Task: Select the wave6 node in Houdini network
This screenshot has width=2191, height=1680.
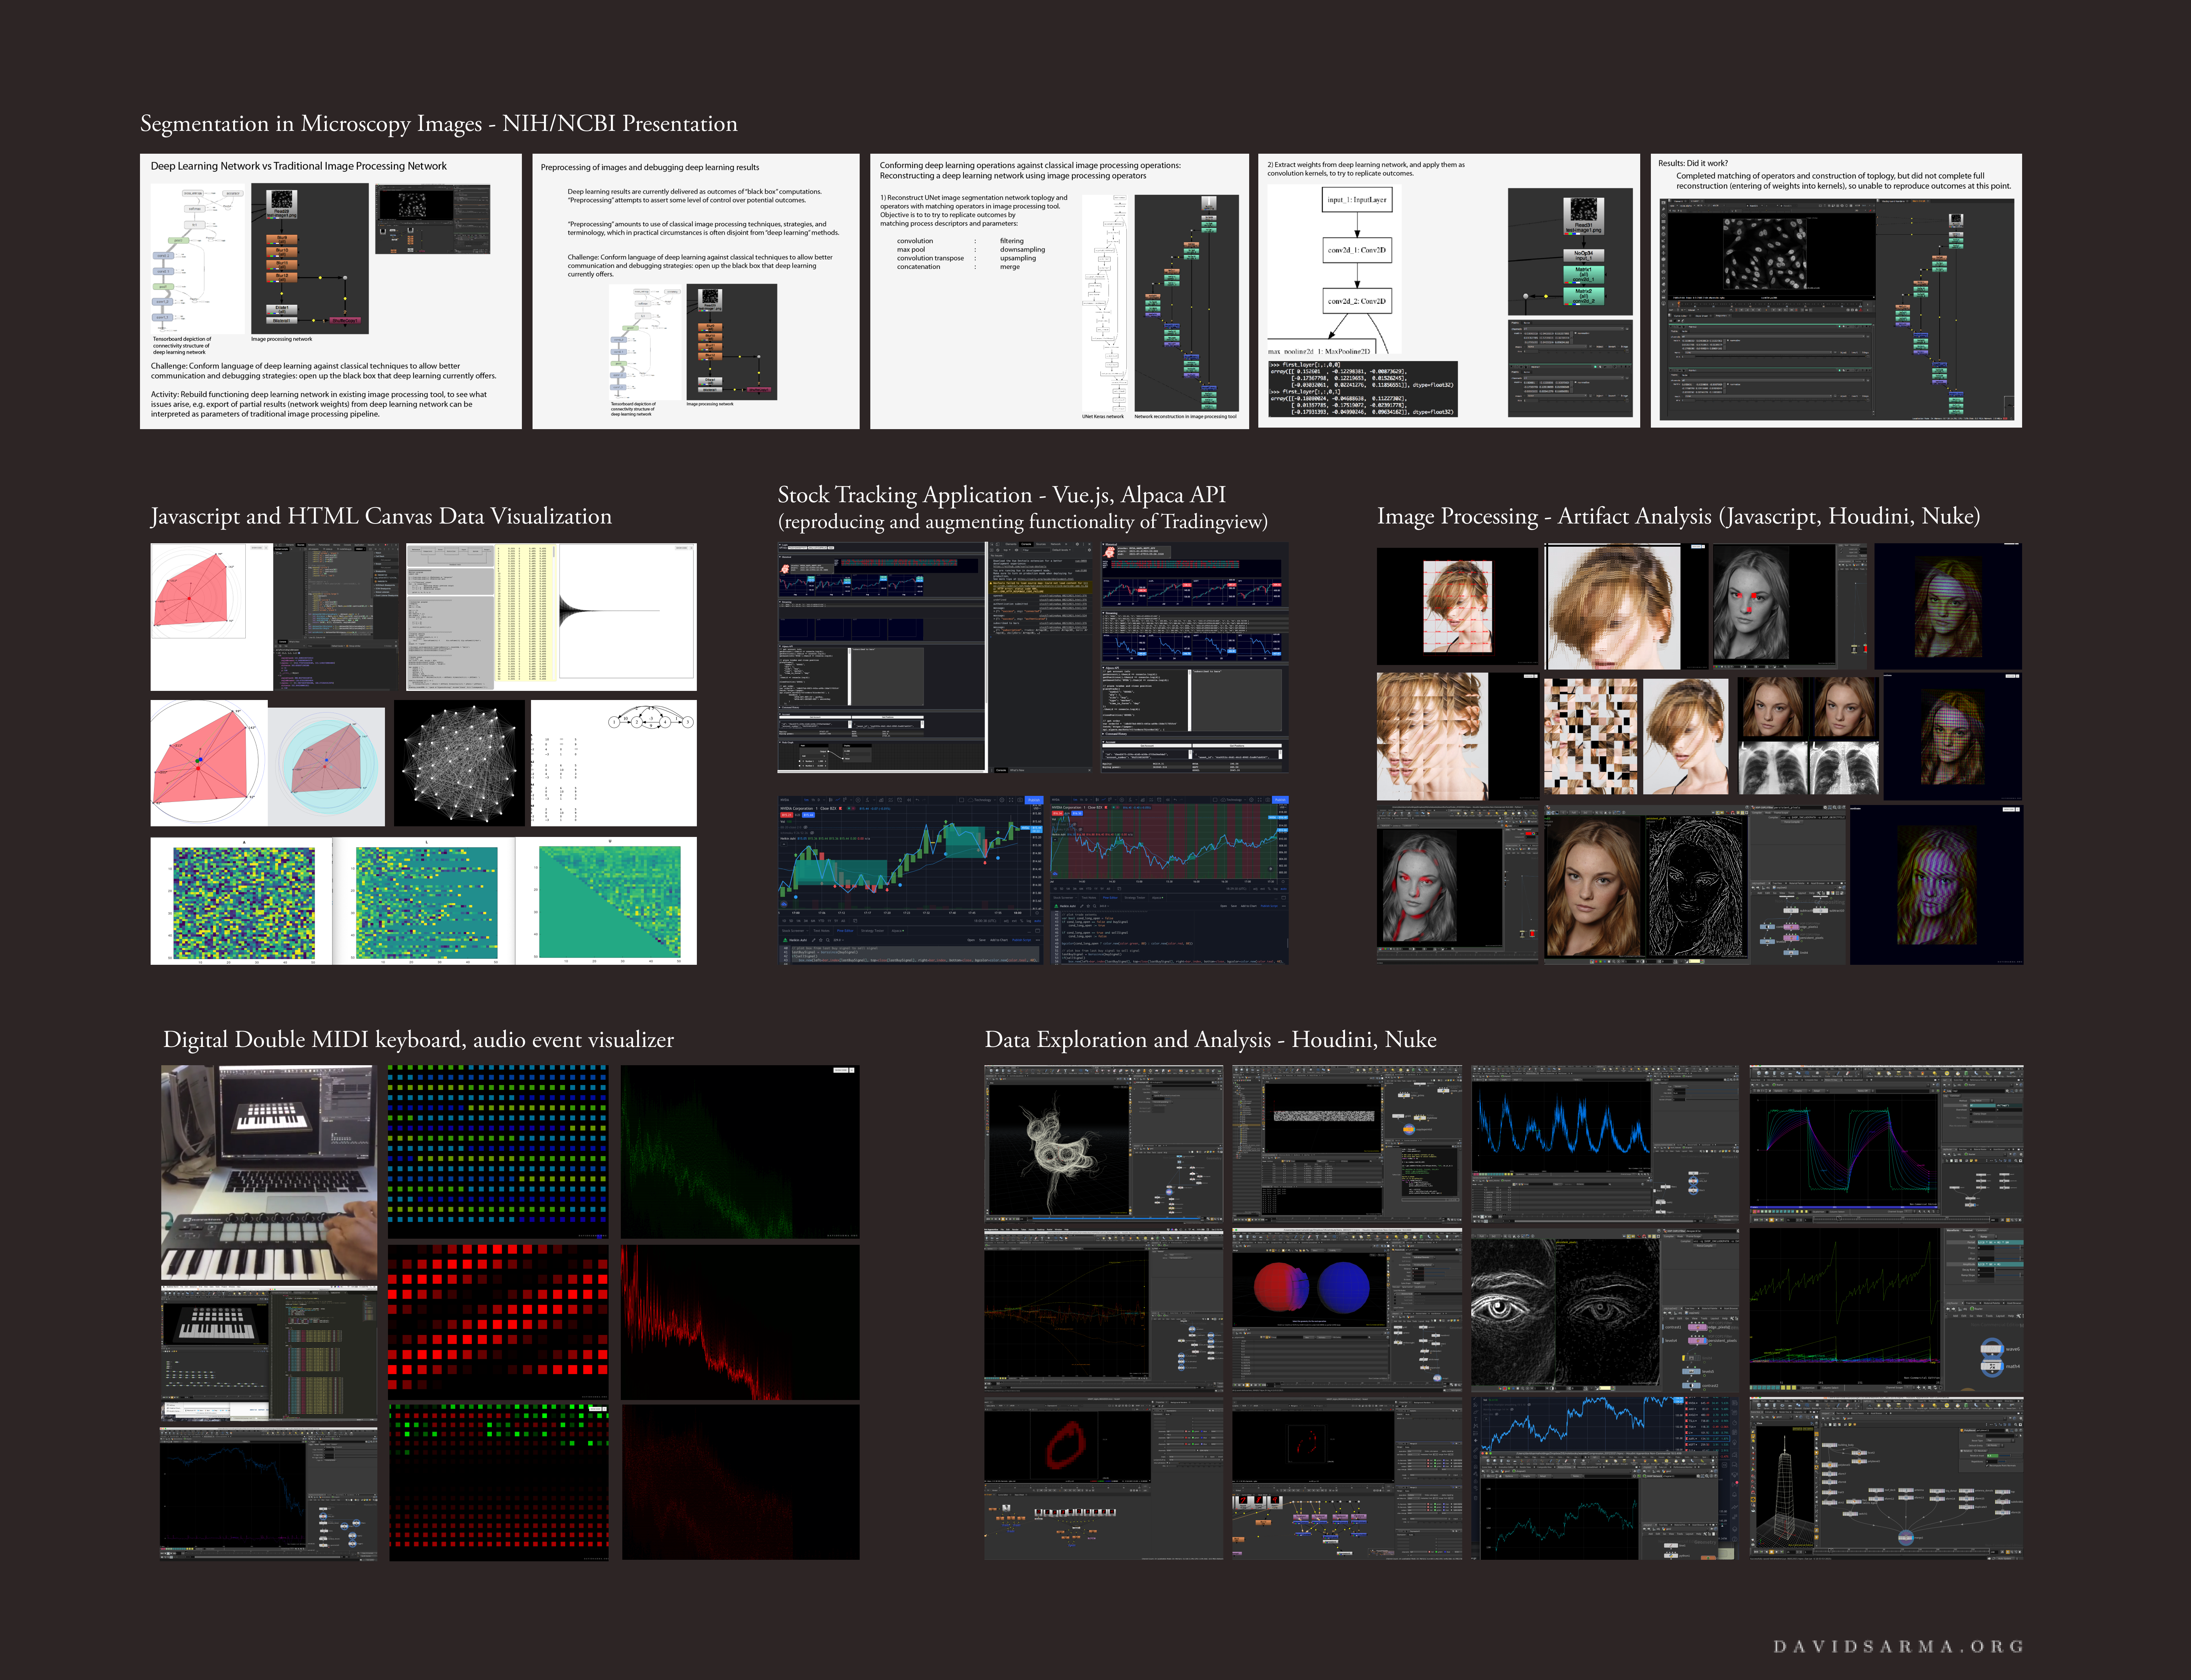Action: pos(1992,1349)
